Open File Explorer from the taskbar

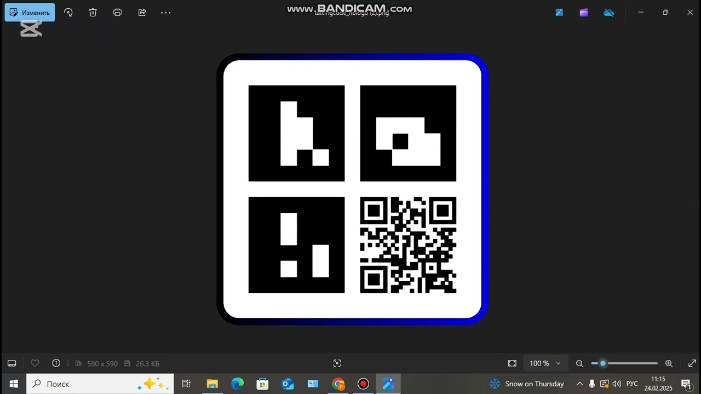(212, 384)
